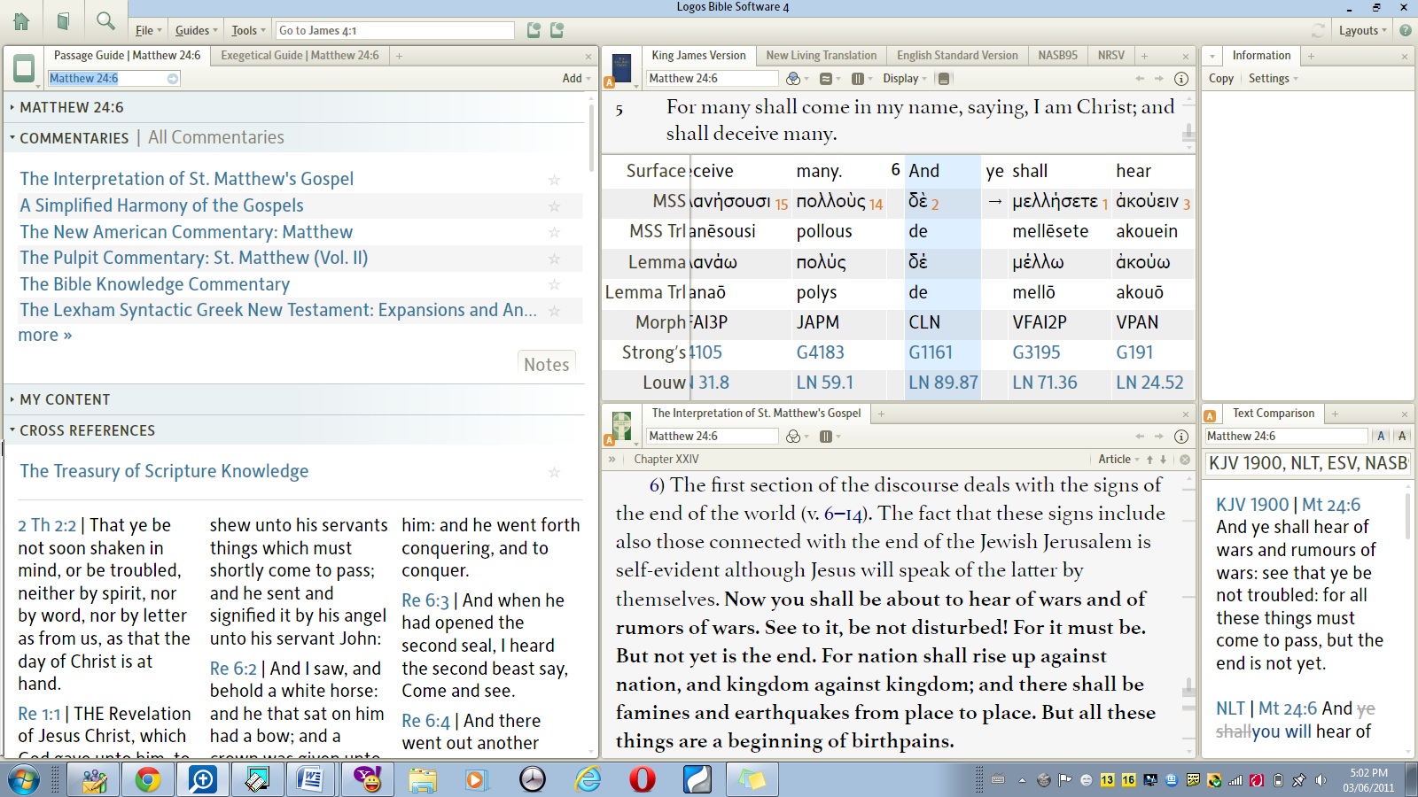
Task: Open the Search magnifier icon
Action: (105, 20)
